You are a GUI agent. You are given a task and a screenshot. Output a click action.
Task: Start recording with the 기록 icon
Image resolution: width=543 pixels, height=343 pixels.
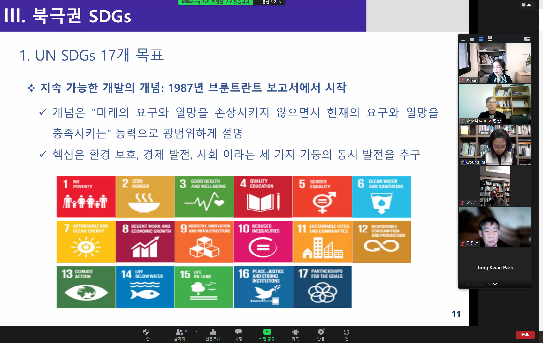pyautogui.click(x=295, y=334)
